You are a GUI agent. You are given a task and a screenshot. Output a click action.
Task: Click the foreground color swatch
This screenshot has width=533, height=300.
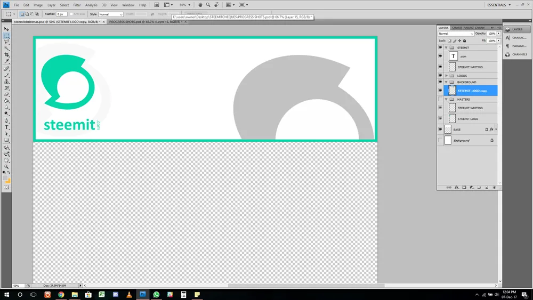click(x=5, y=178)
